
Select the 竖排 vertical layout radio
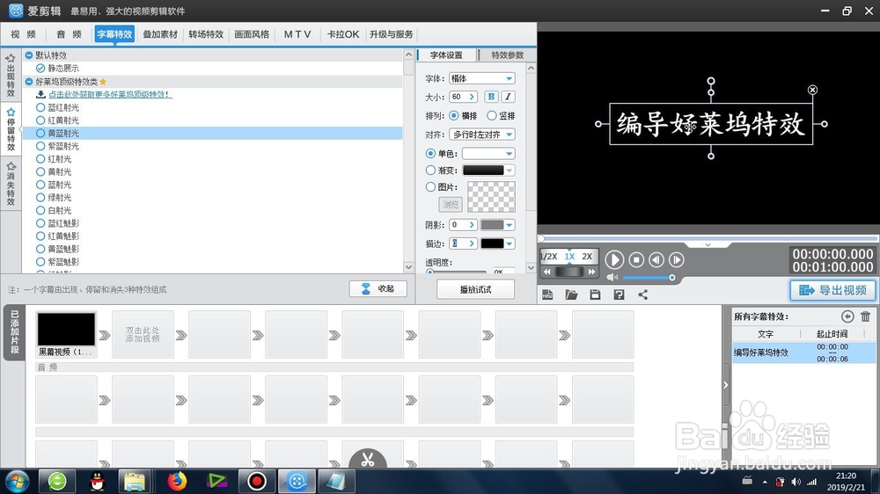492,115
